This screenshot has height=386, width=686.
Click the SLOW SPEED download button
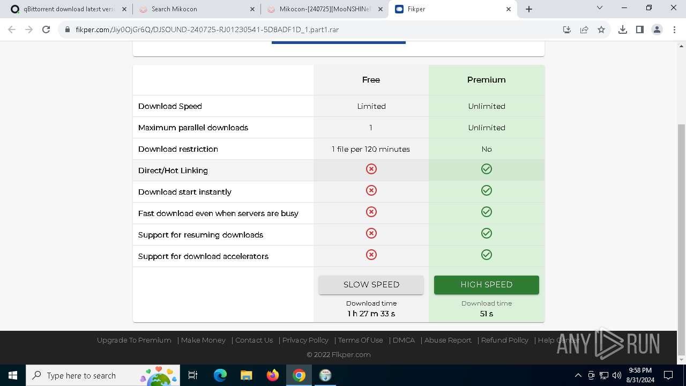click(x=371, y=285)
